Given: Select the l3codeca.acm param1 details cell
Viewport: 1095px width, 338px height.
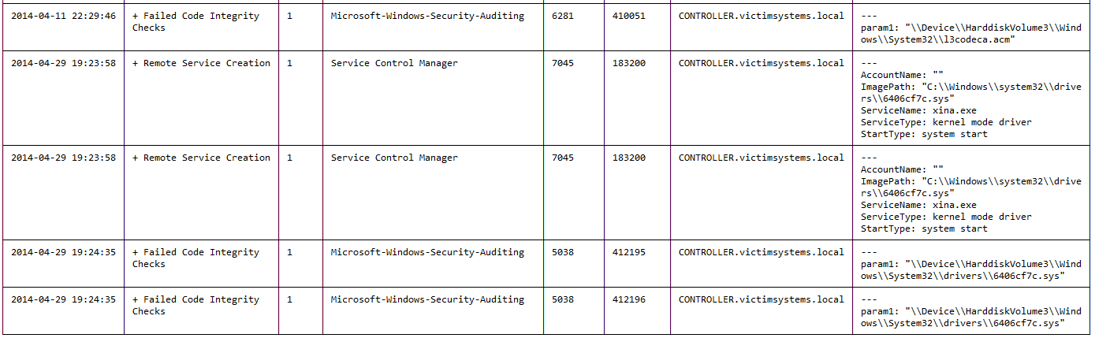Looking at the screenshot, I should (970, 33).
